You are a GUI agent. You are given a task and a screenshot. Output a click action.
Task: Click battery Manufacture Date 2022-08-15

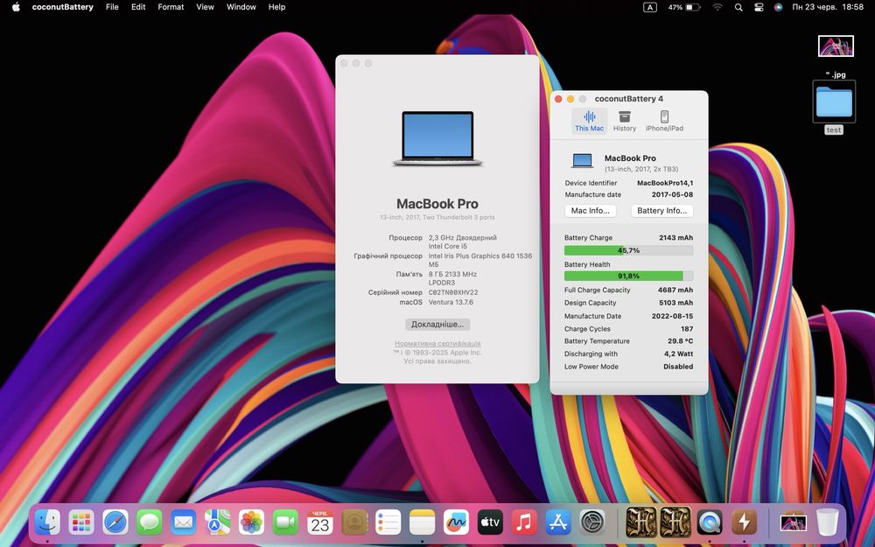pos(672,316)
